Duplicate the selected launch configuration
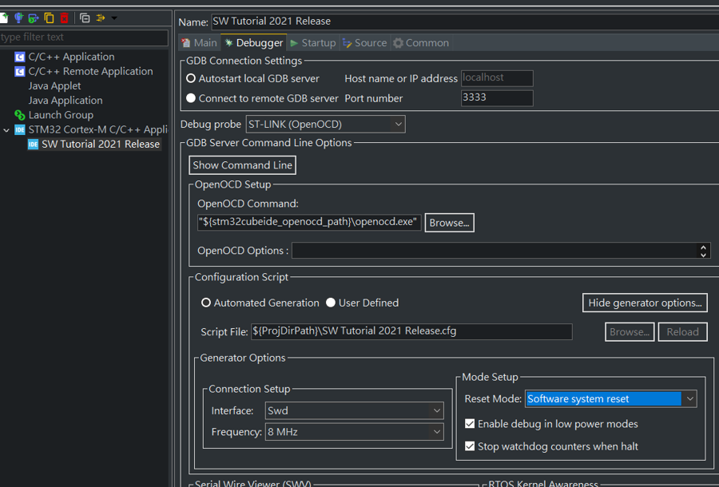 (x=49, y=18)
